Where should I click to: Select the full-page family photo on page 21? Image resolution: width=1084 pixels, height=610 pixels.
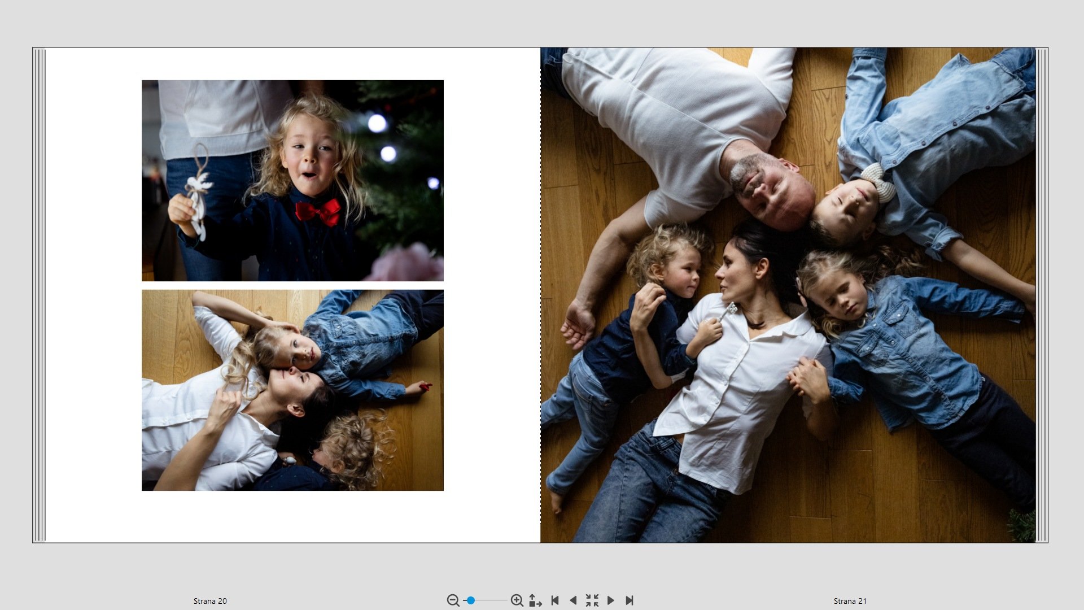click(788, 295)
